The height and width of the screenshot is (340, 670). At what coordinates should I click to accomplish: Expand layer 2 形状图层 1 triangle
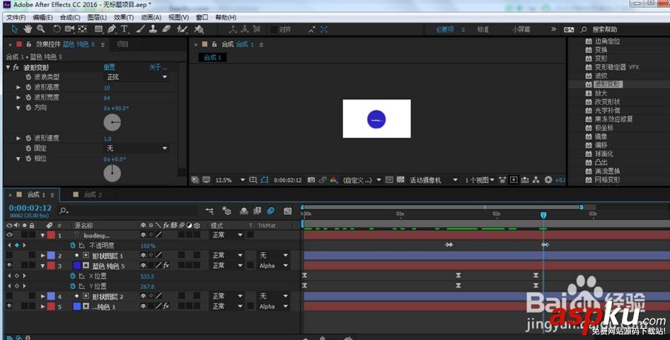[42, 255]
